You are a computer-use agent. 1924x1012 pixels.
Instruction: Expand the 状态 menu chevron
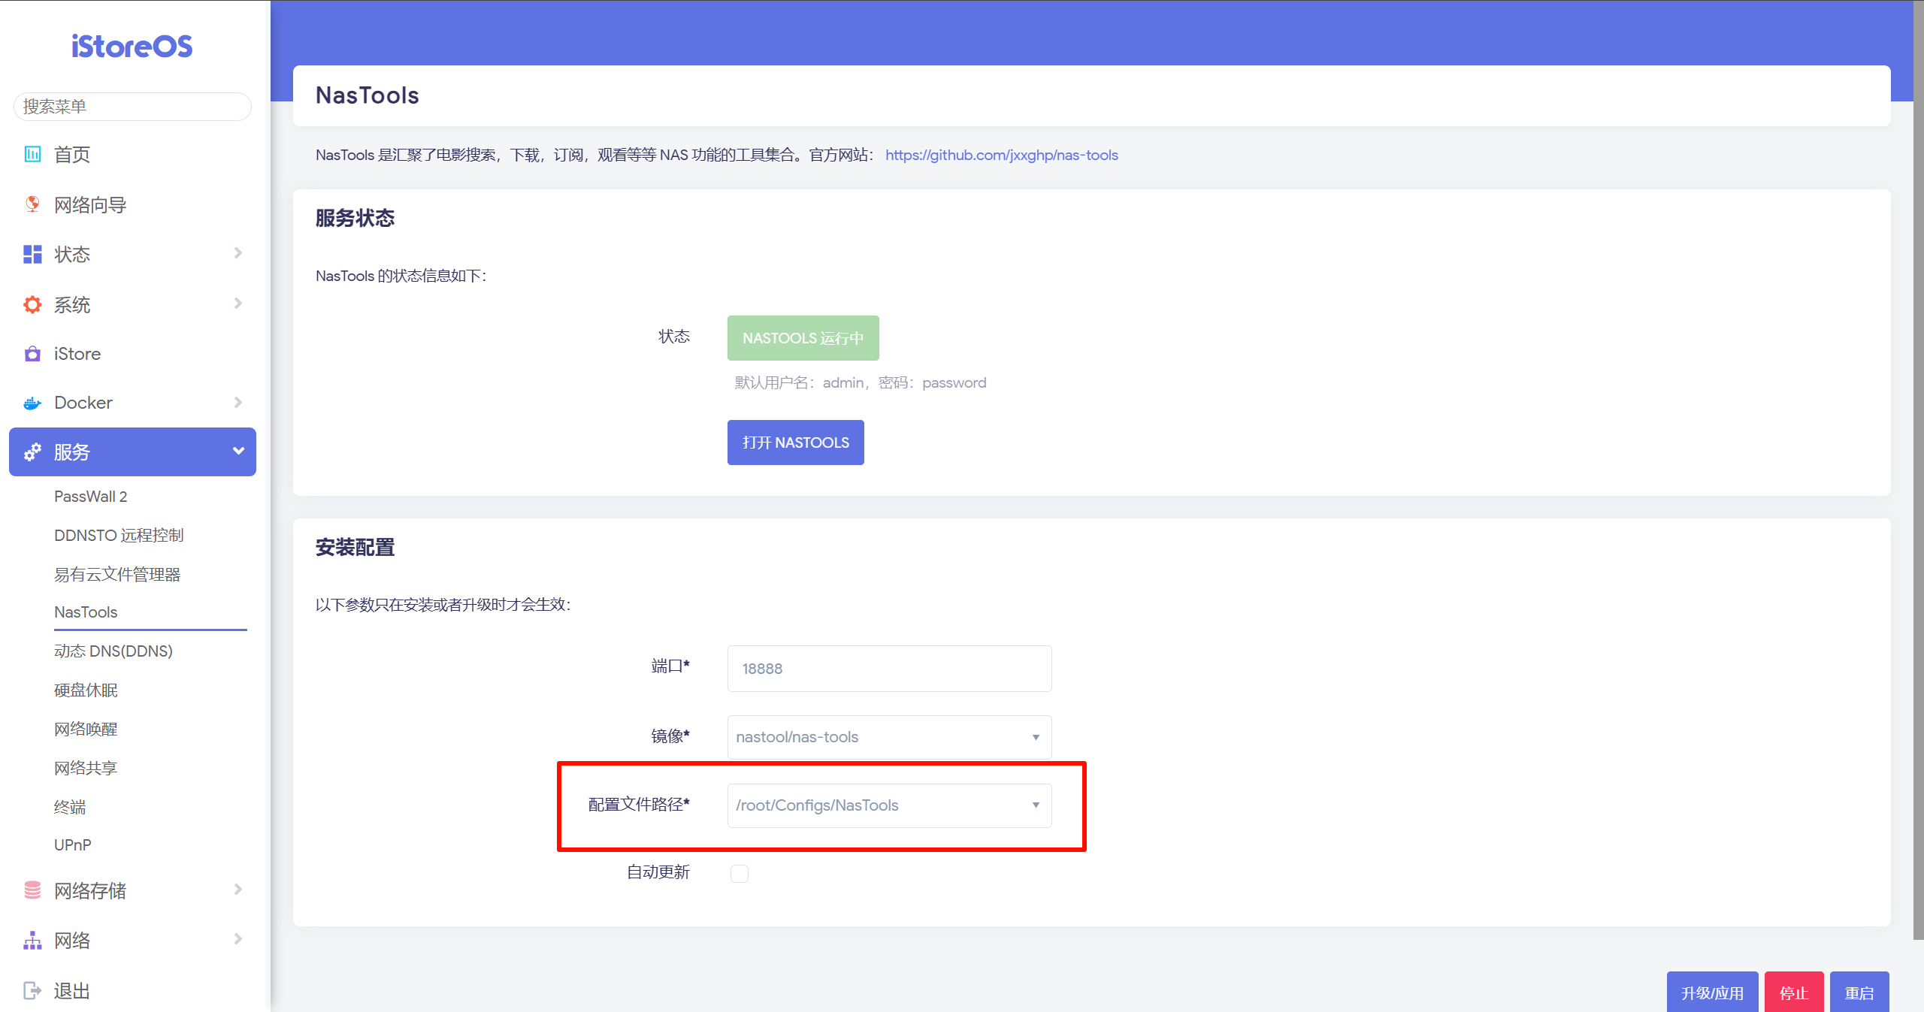point(238,253)
